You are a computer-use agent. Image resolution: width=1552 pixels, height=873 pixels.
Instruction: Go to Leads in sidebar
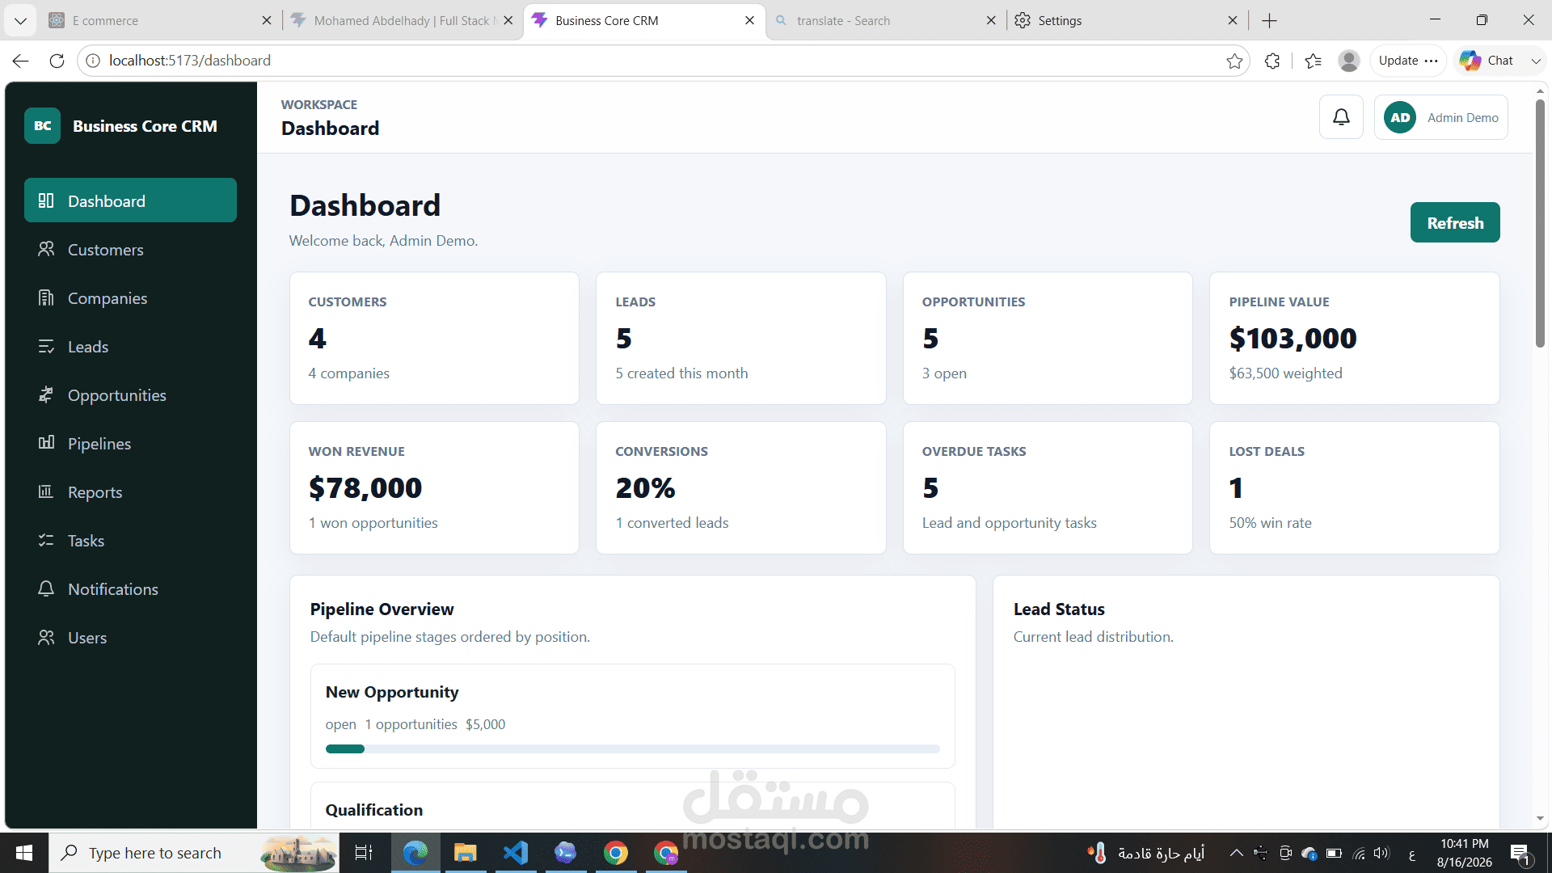[130, 347]
